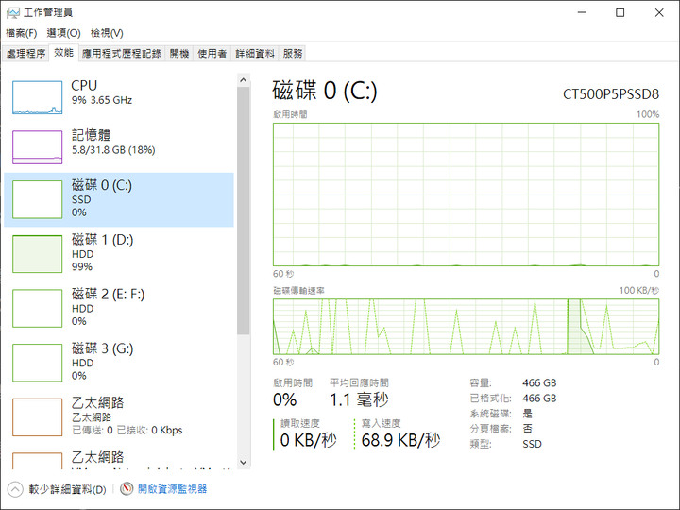Click the 系統磁碟 是 value
This screenshot has height=510, width=680.
(527, 414)
